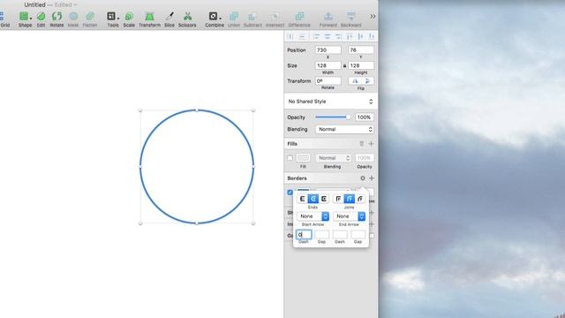Image resolution: width=565 pixels, height=318 pixels.
Task: Focus the first Dash field
Action: (x=304, y=235)
